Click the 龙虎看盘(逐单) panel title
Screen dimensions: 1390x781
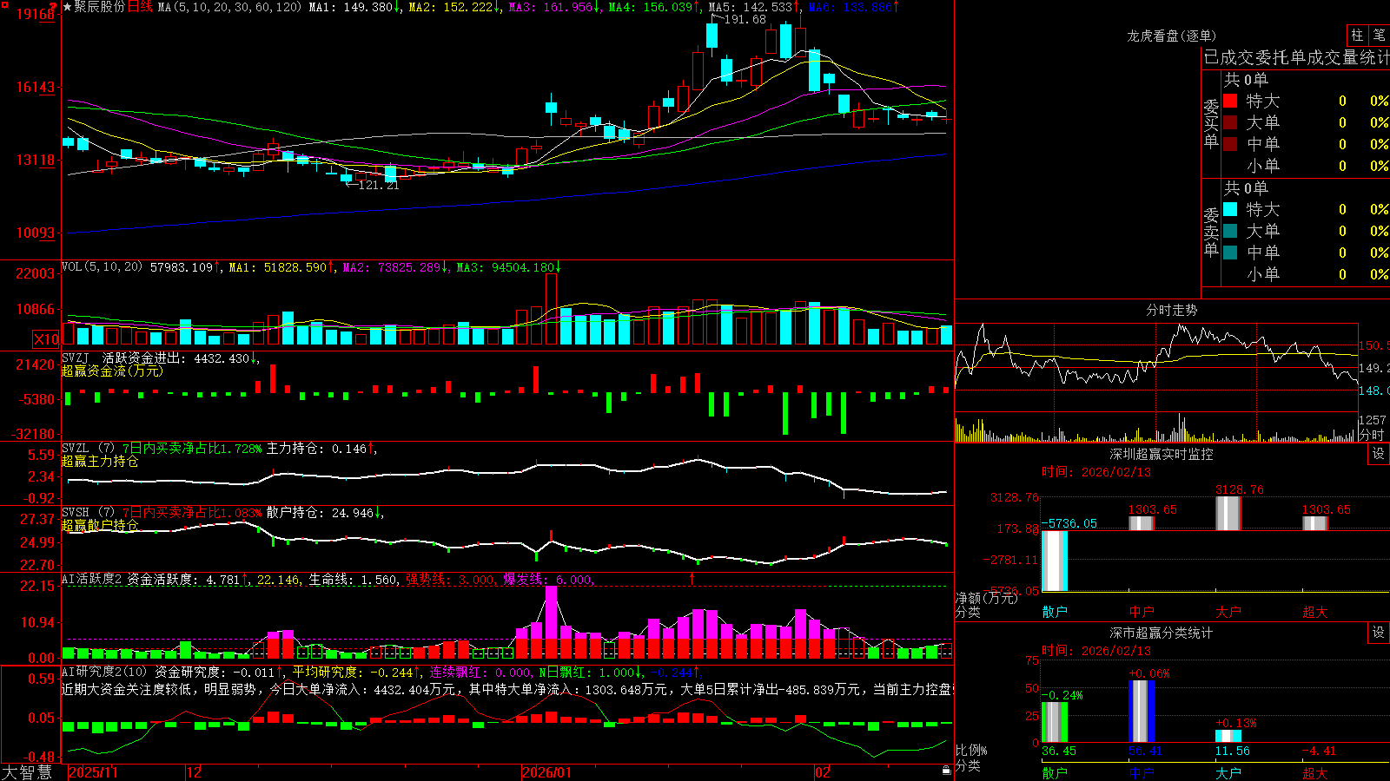(x=1171, y=36)
